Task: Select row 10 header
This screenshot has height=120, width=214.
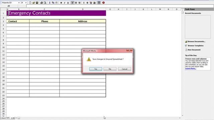Action: pos(3,47)
